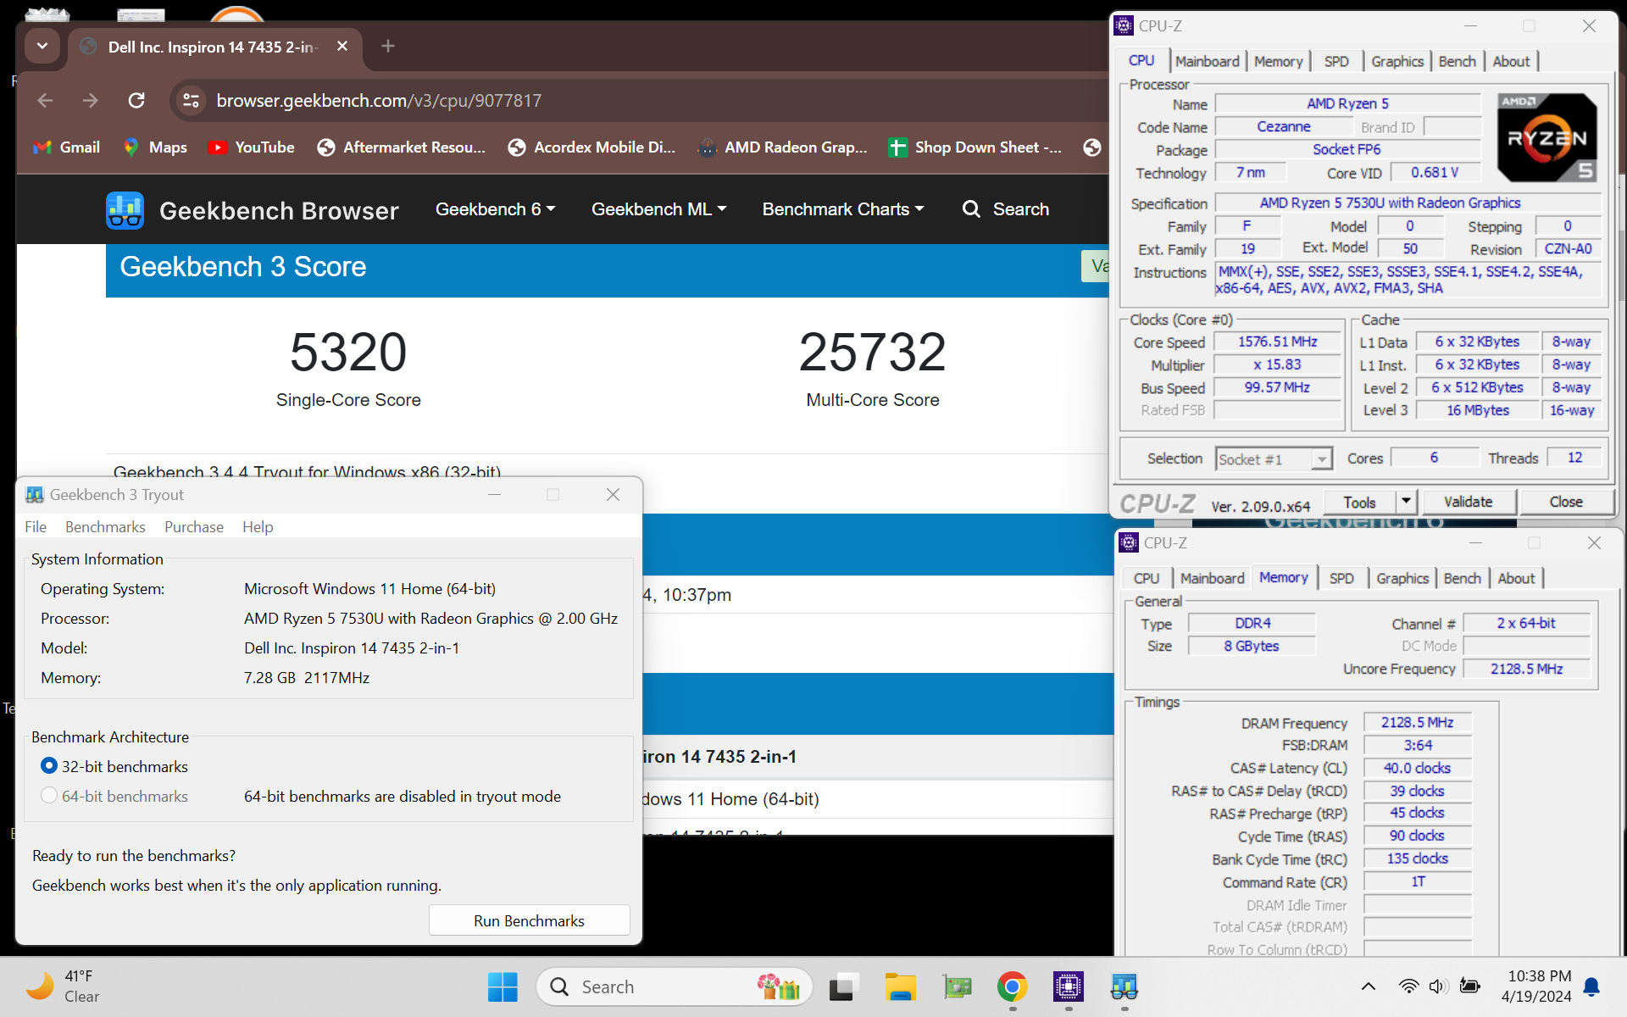Click Run Benchmarks button
This screenshot has width=1627, height=1017.
coord(529,920)
